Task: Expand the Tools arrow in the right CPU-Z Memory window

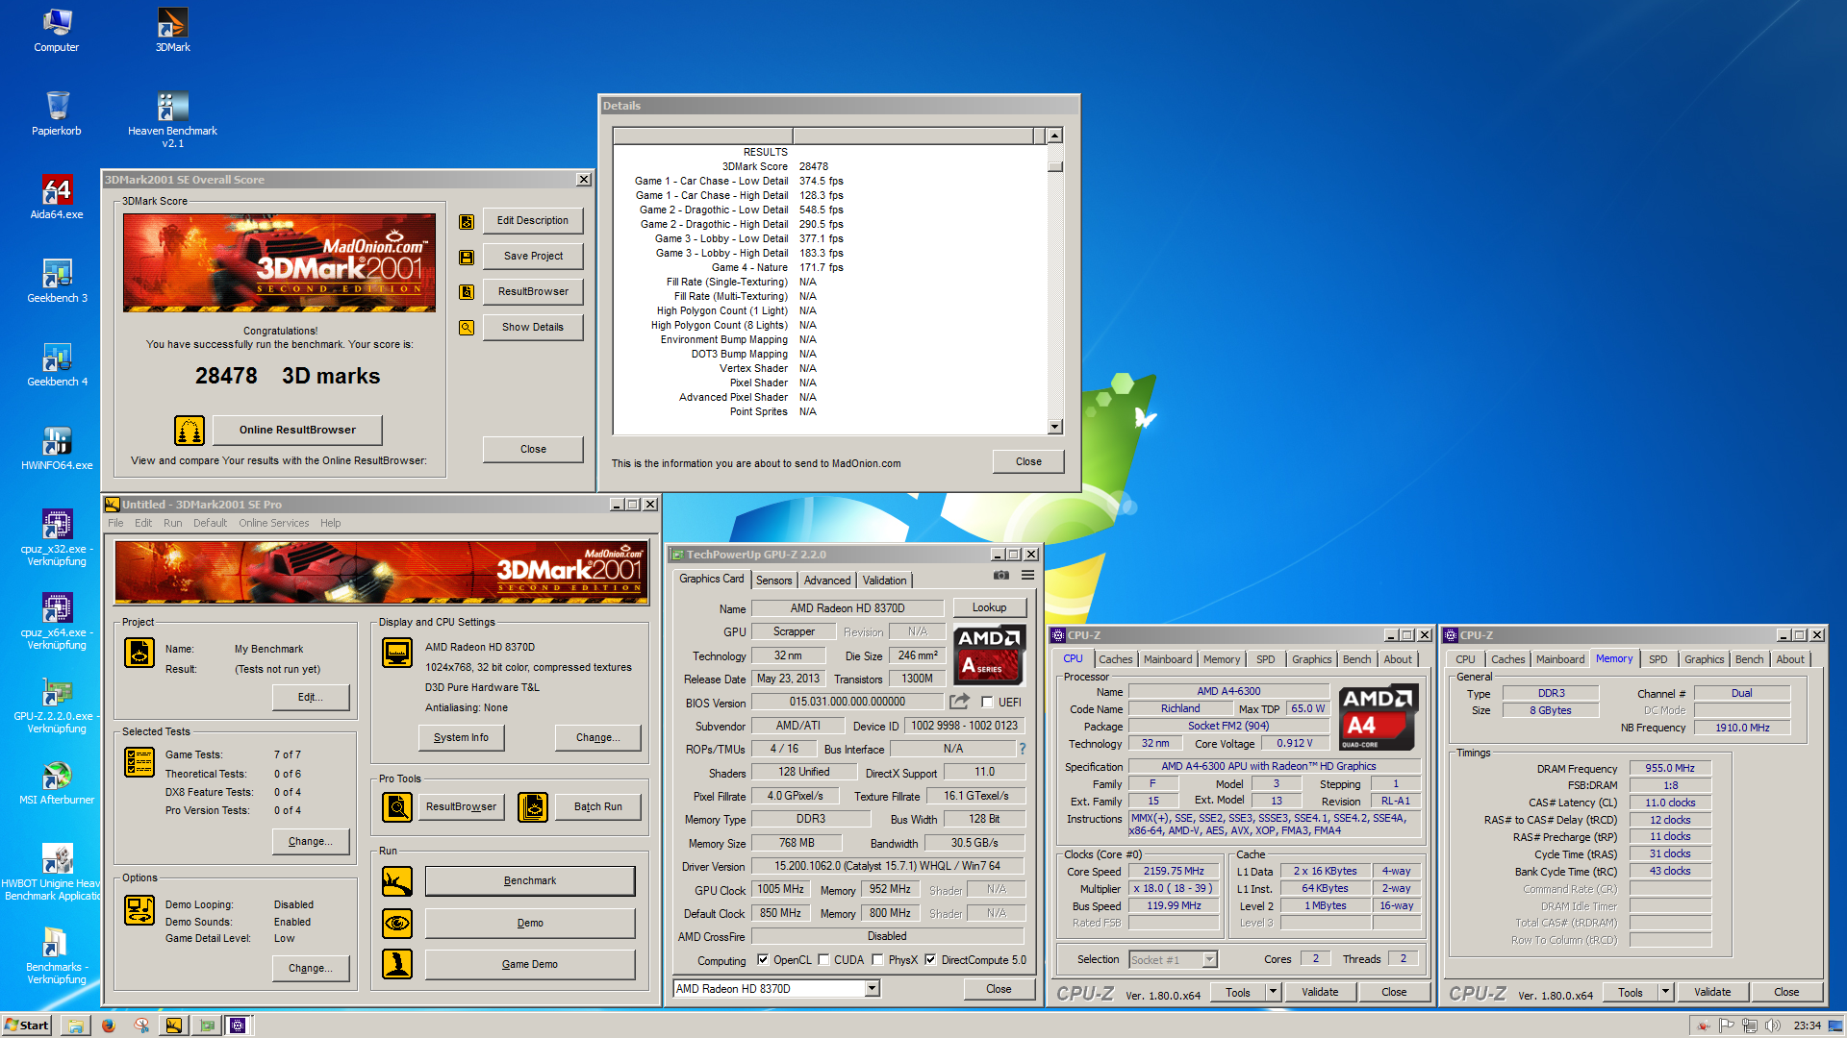Action: click(x=1665, y=993)
